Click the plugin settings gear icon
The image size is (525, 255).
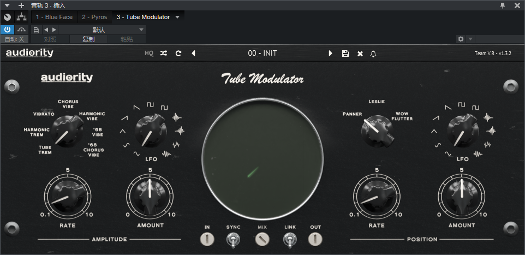pos(461,39)
